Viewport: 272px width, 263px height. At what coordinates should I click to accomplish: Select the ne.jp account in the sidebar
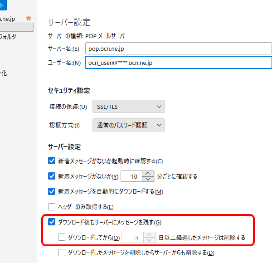pos(11,19)
